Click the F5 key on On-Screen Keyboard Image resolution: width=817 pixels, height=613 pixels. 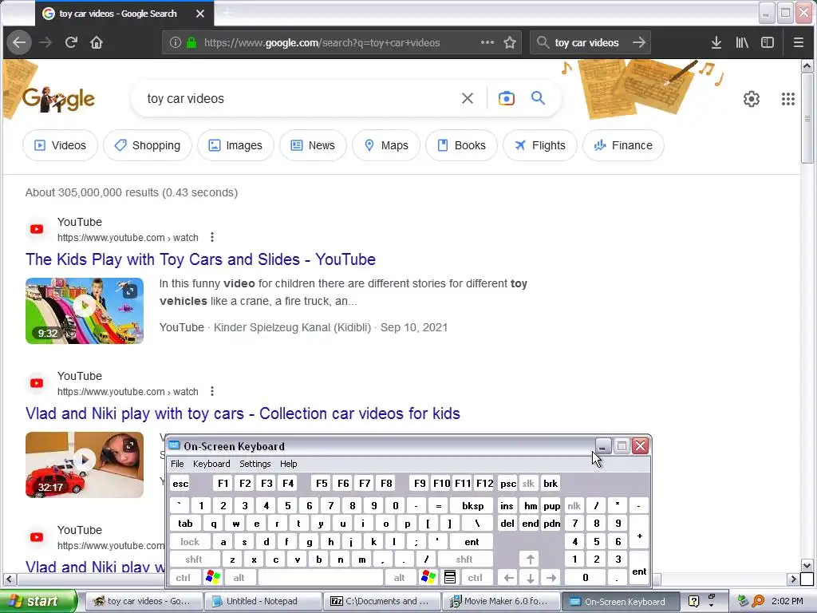322,483
